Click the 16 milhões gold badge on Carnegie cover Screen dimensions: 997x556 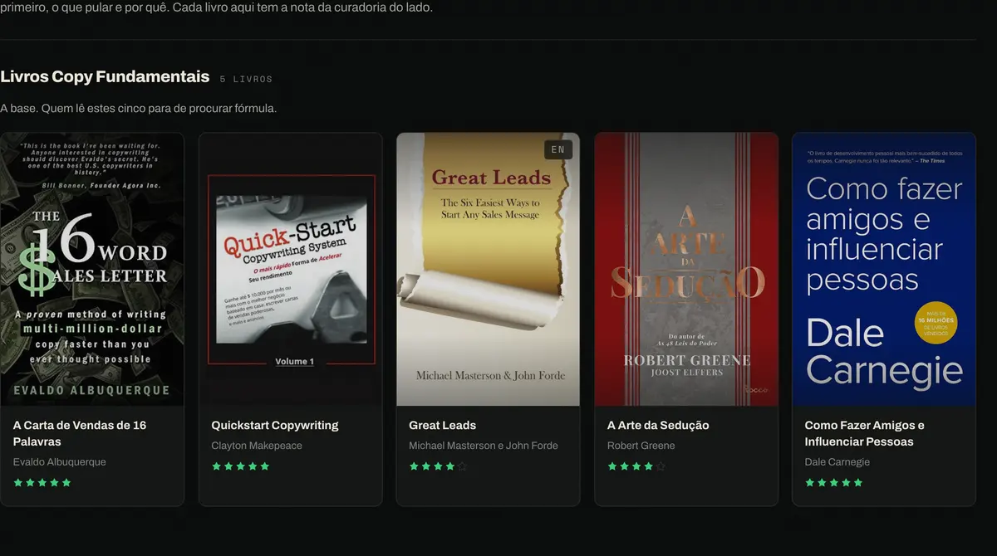936,323
